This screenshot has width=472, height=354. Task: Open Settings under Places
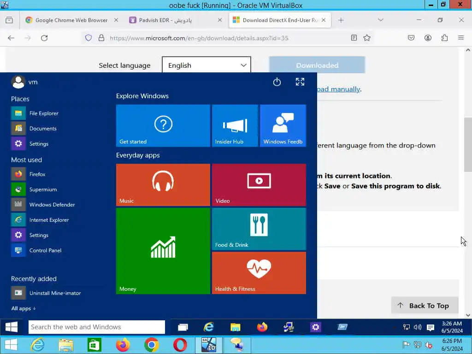click(x=30, y=144)
